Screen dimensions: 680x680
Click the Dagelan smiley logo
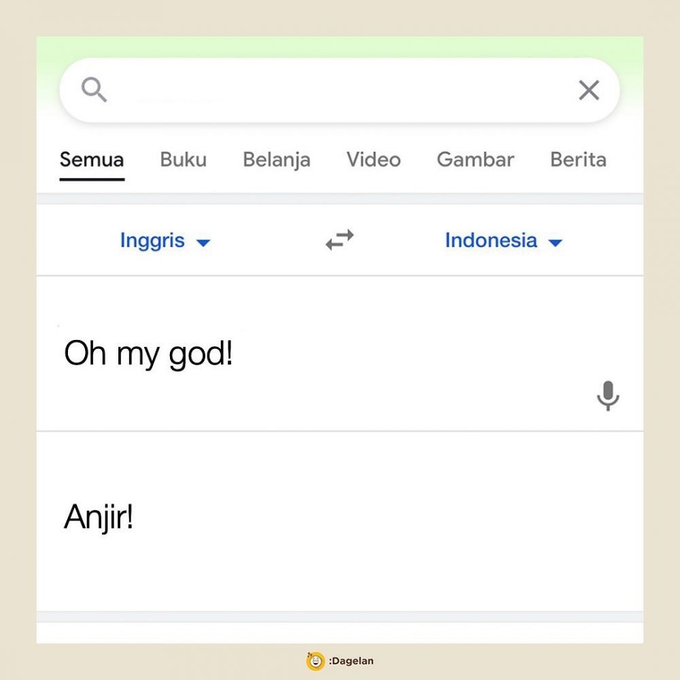coord(315,660)
